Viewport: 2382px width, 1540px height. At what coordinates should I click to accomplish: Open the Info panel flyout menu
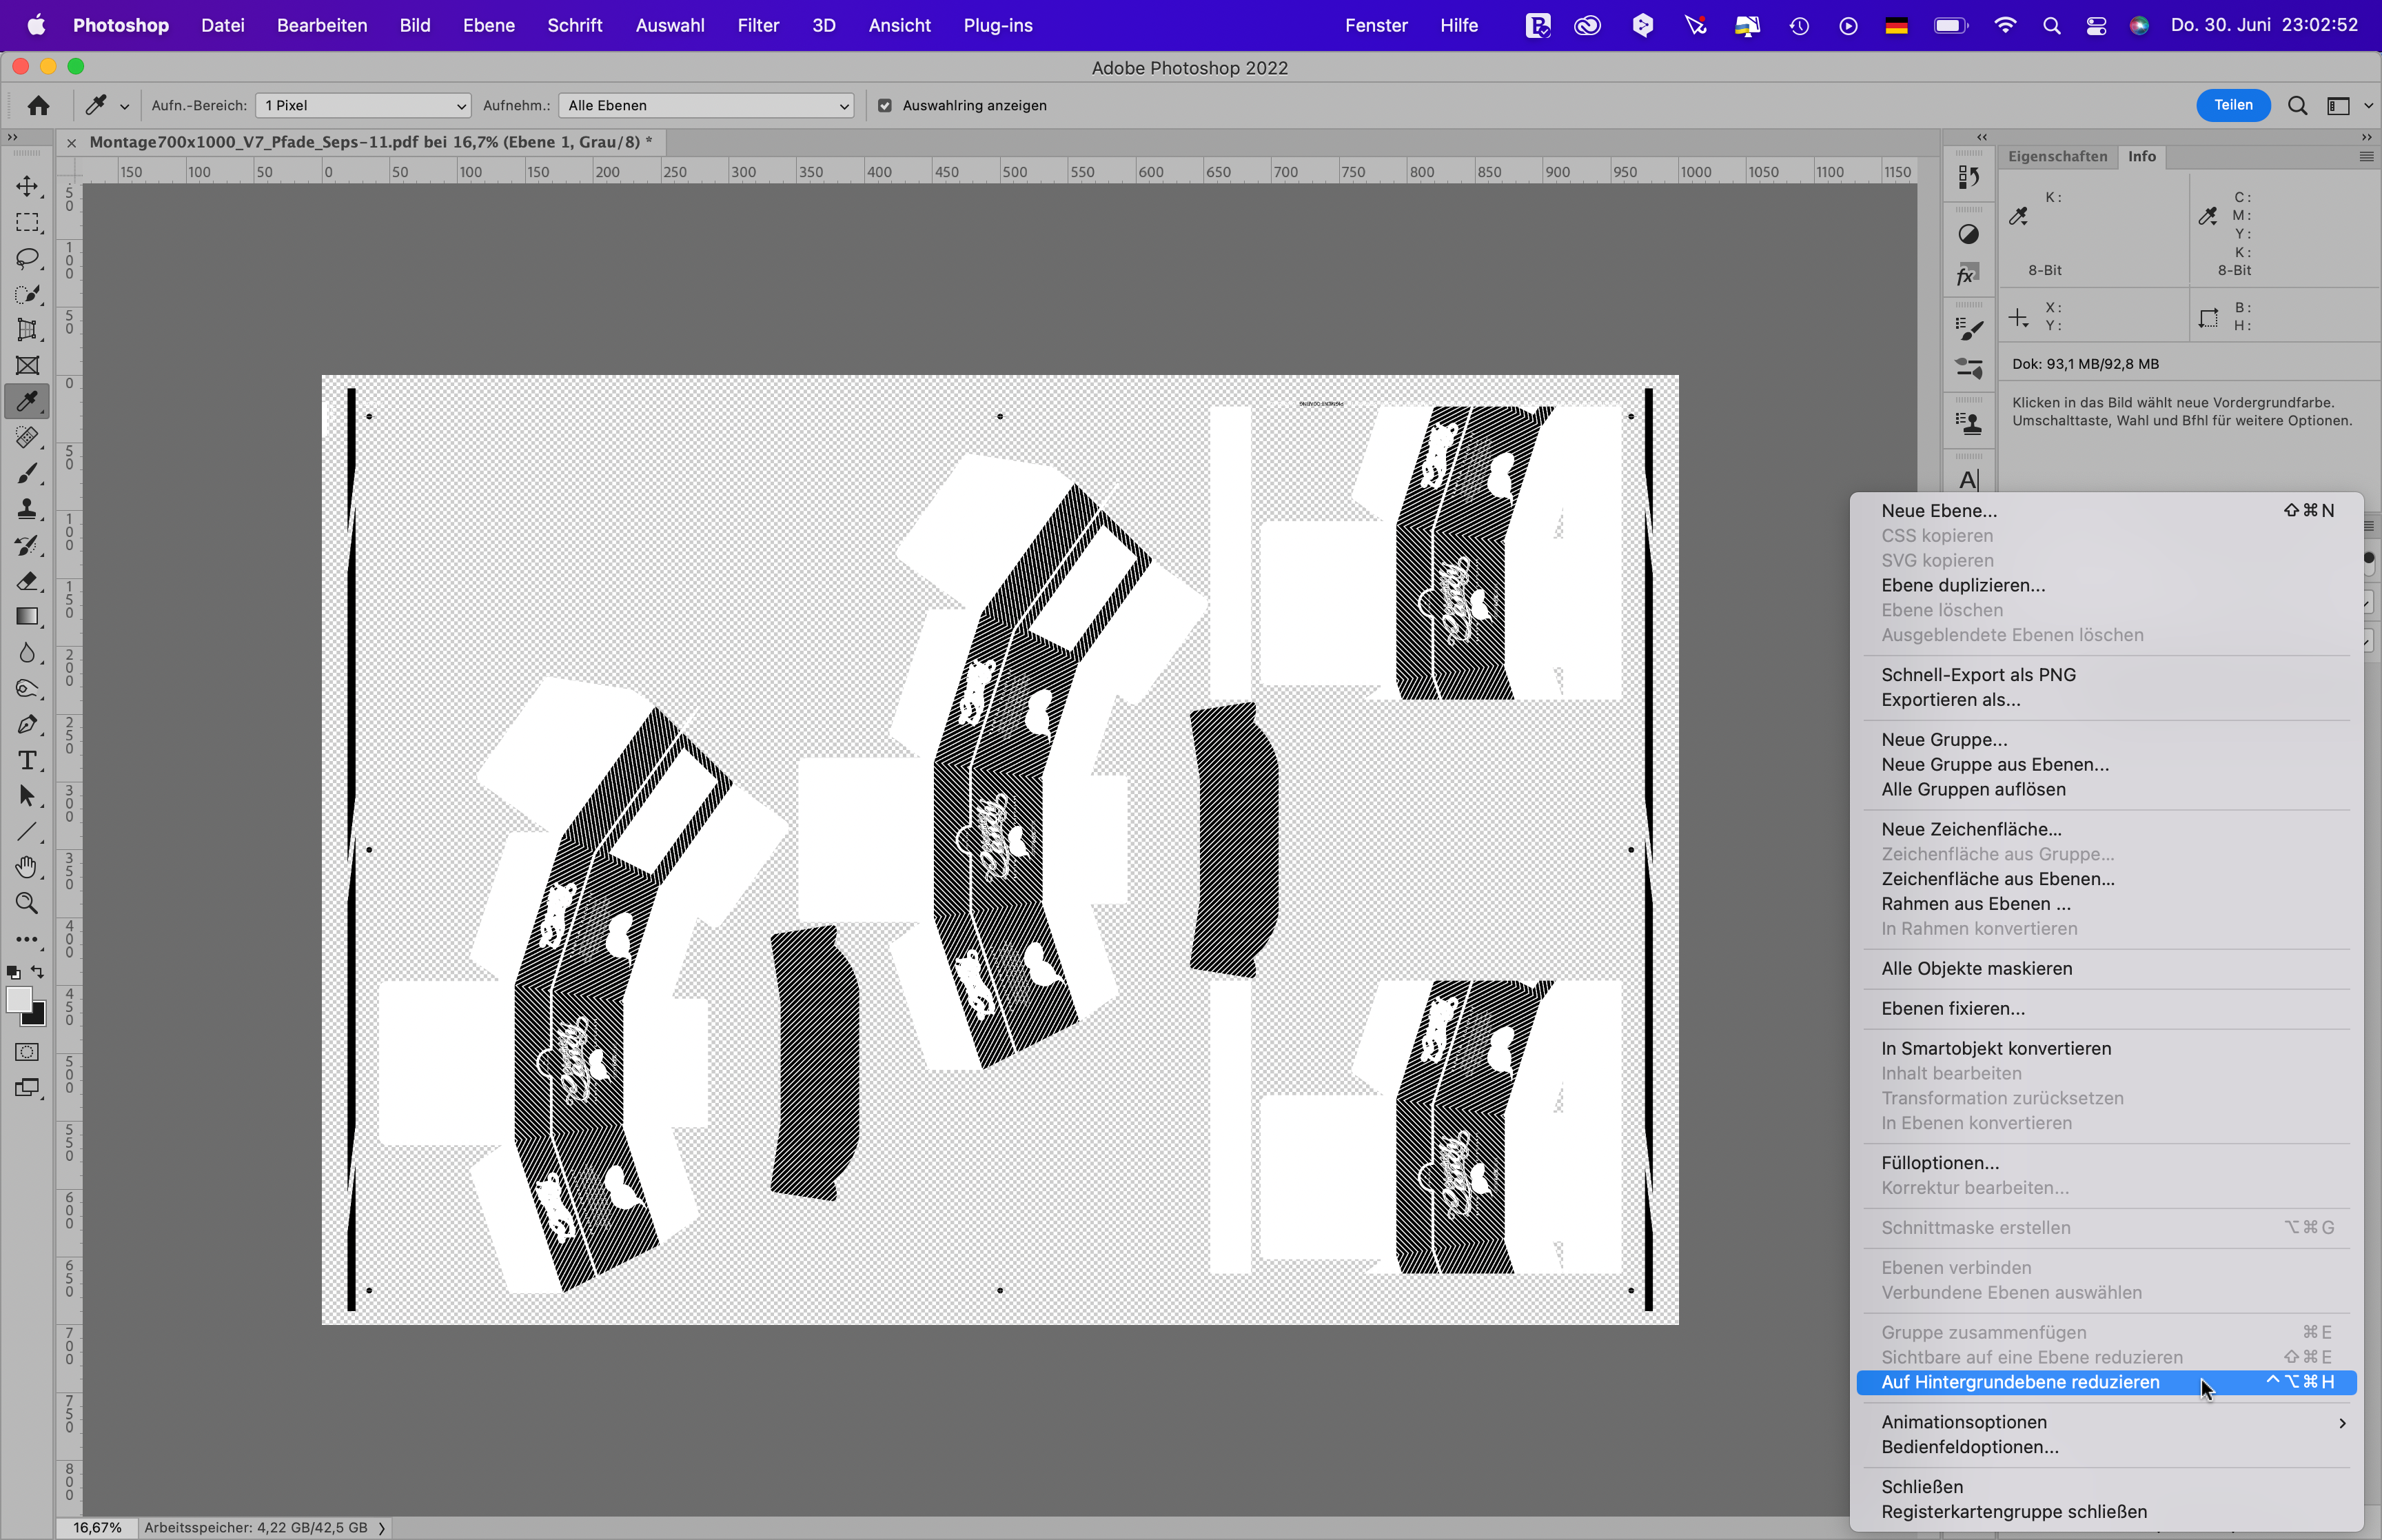2366,156
